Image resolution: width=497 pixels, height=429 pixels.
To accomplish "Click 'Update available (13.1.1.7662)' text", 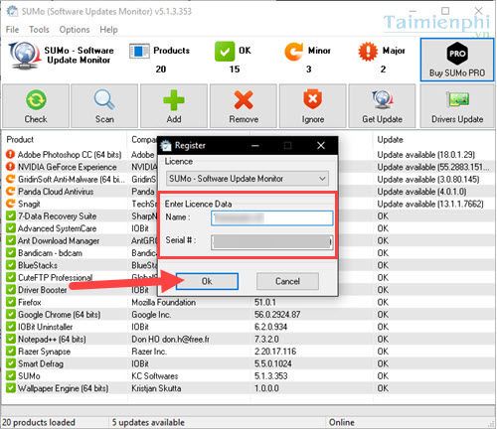I will click(430, 204).
